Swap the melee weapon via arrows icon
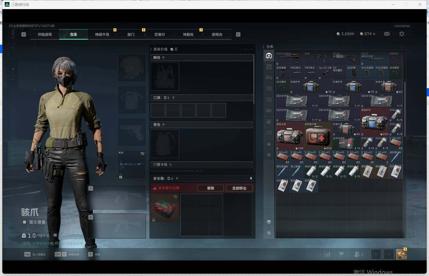The image size is (429, 276). pyautogui.click(x=142, y=153)
